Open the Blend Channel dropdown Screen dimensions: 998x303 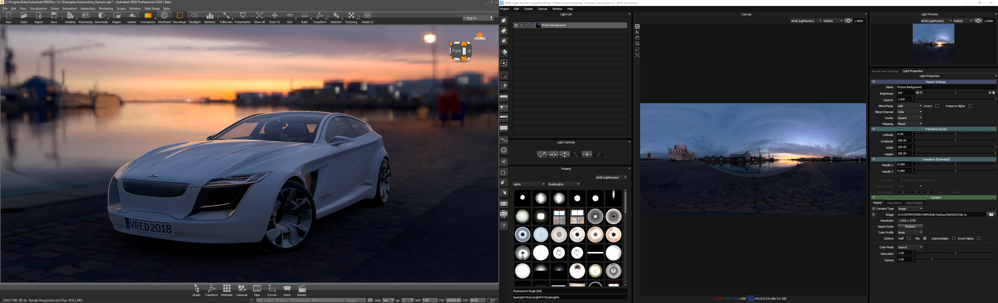coord(910,112)
